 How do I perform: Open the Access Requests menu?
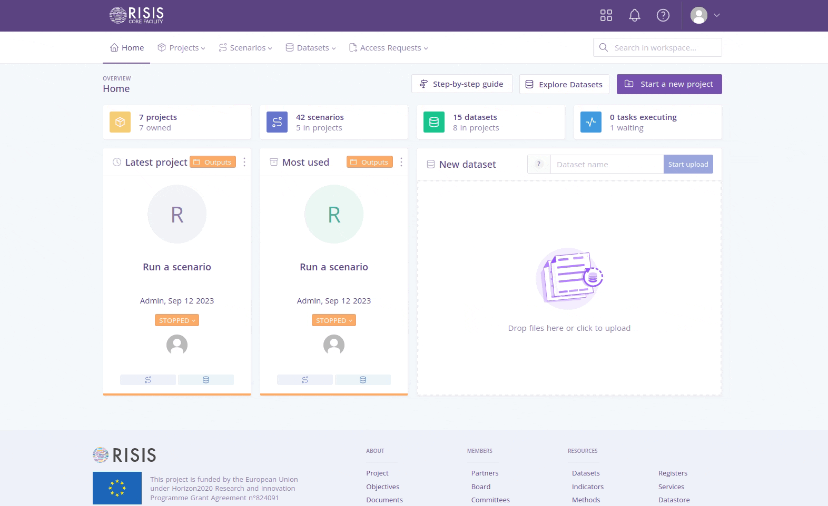[389, 48]
